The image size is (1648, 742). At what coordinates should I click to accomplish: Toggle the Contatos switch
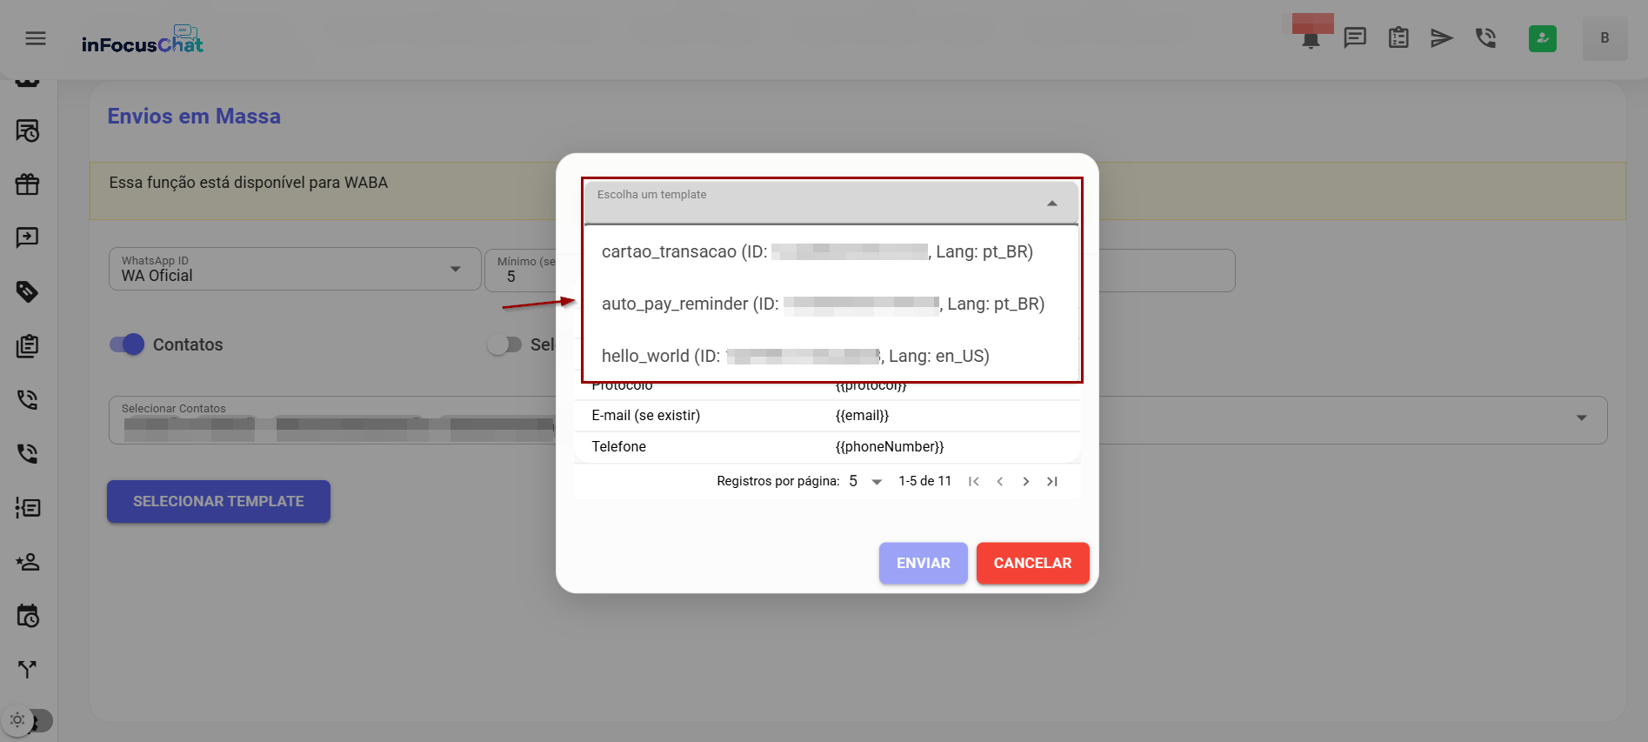(127, 344)
